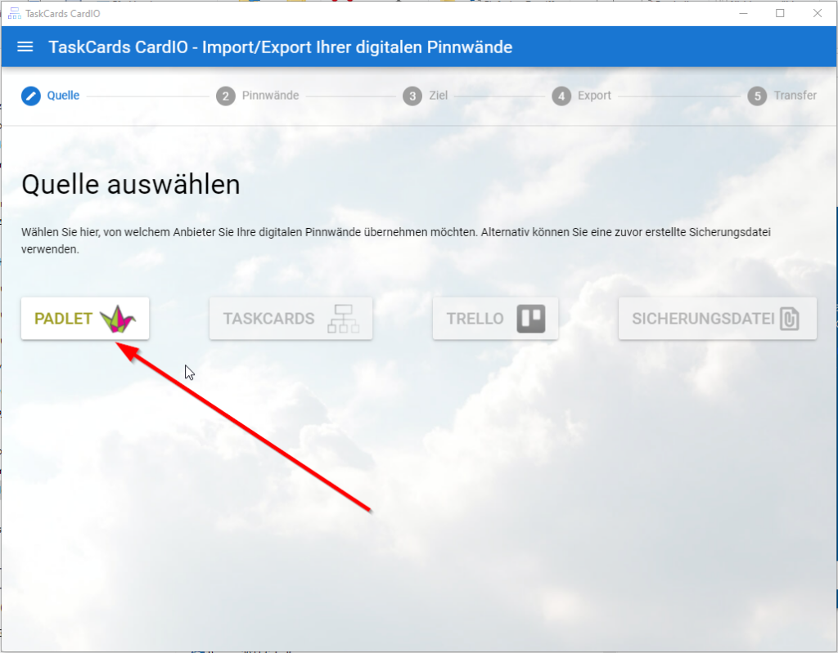Click the TaskCards app icon in title bar
Image resolution: width=838 pixels, height=653 pixels.
(14, 13)
